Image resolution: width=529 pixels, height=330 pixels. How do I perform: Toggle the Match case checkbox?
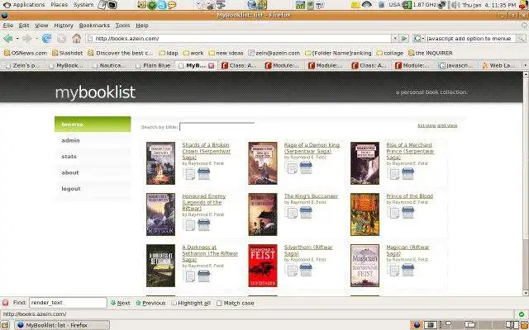tap(219, 303)
